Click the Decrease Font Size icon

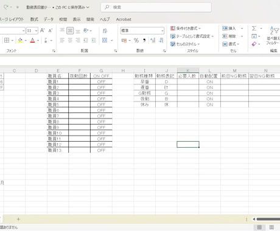coord(51,30)
